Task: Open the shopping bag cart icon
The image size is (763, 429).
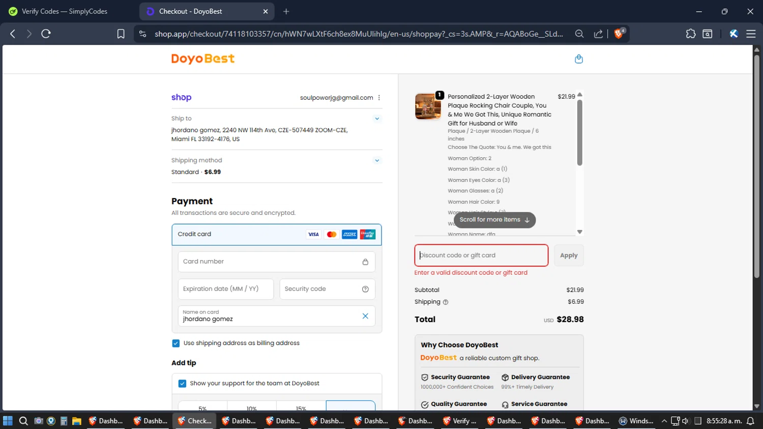Action: tap(578, 59)
